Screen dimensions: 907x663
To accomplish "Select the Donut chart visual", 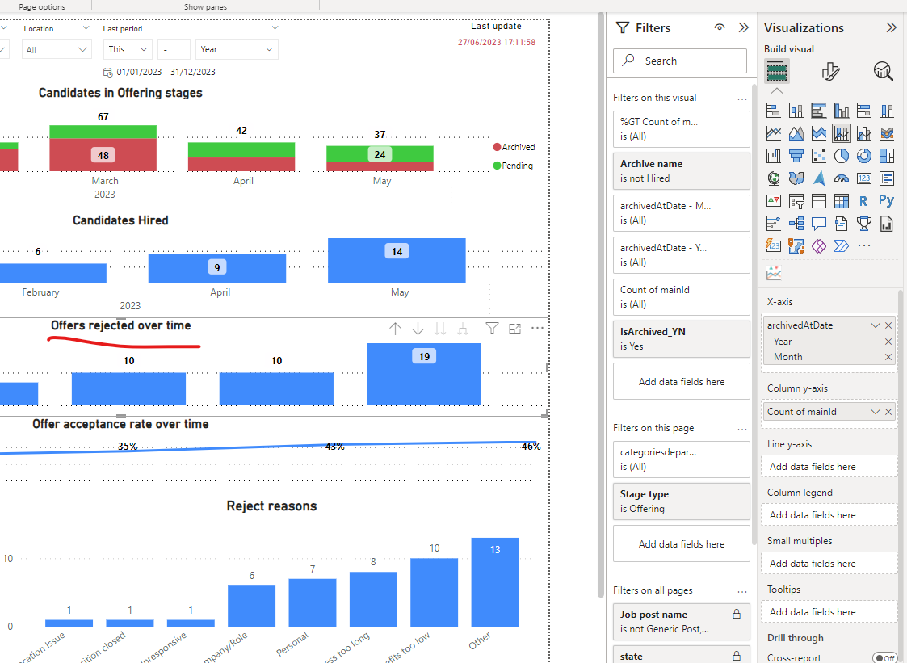I will [863, 156].
